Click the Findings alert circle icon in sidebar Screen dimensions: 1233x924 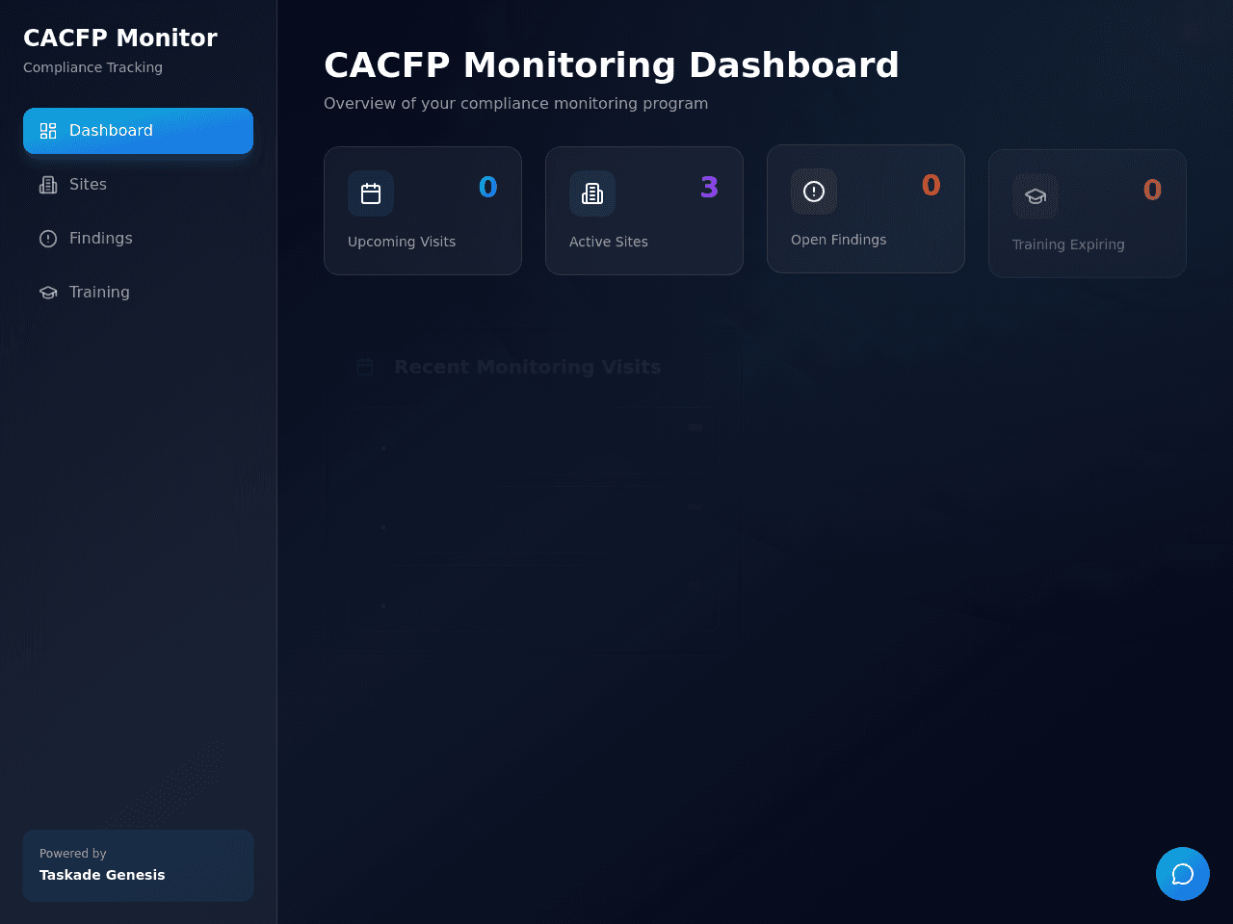click(48, 239)
